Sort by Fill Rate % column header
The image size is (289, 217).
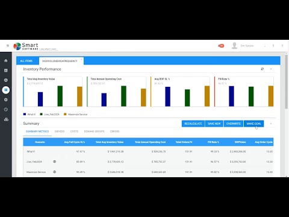click(213, 142)
